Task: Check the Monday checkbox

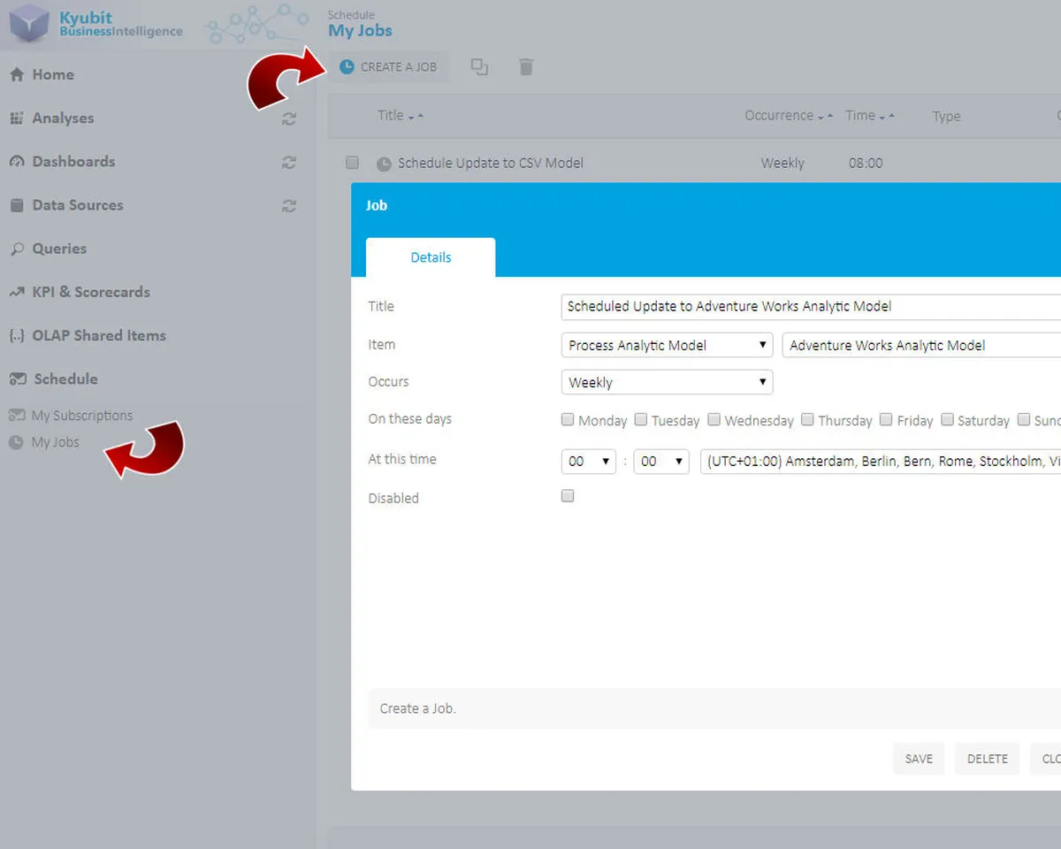Action: (x=568, y=420)
